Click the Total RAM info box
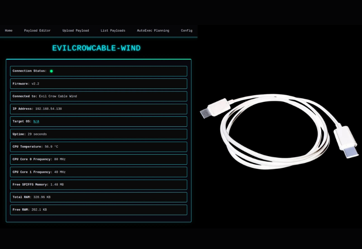The width and height of the screenshot is (362, 249). pyautogui.click(x=99, y=197)
